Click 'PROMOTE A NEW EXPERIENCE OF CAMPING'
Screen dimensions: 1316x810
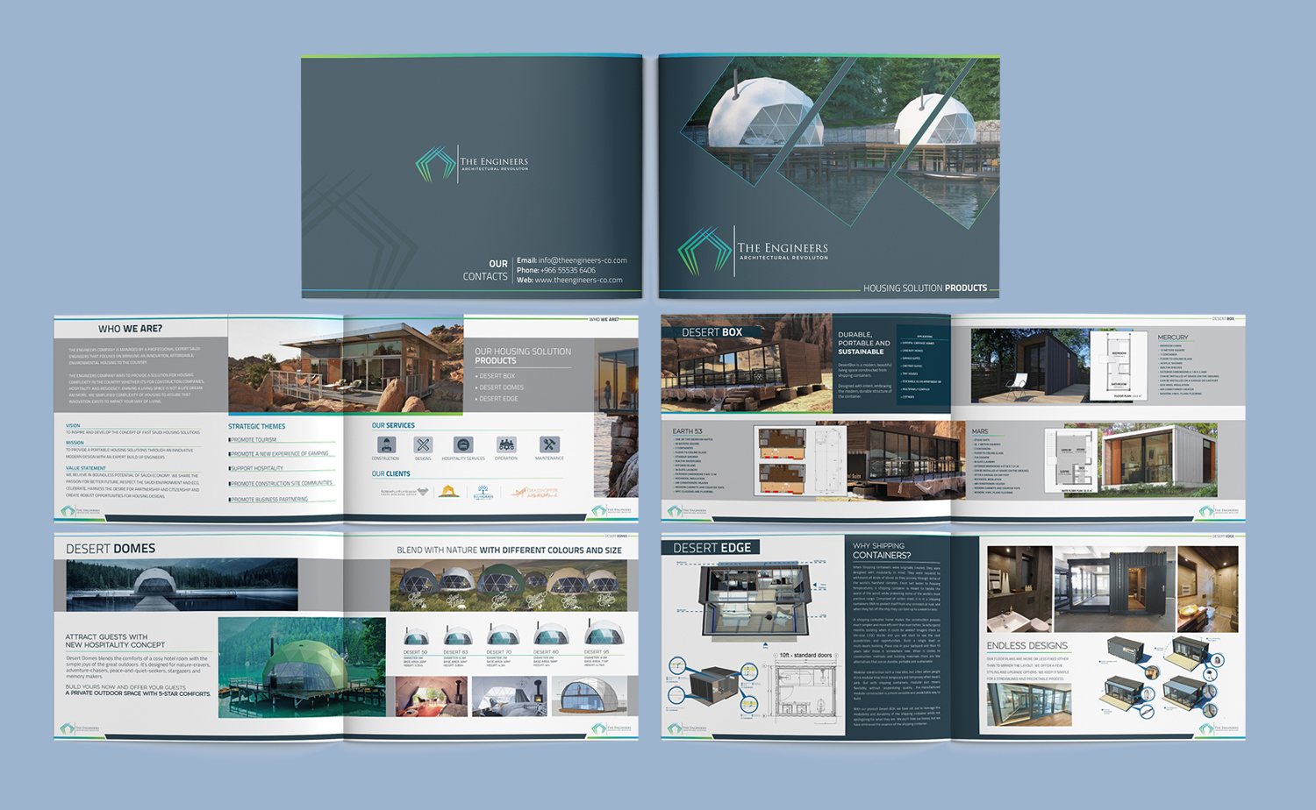[279, 454]
